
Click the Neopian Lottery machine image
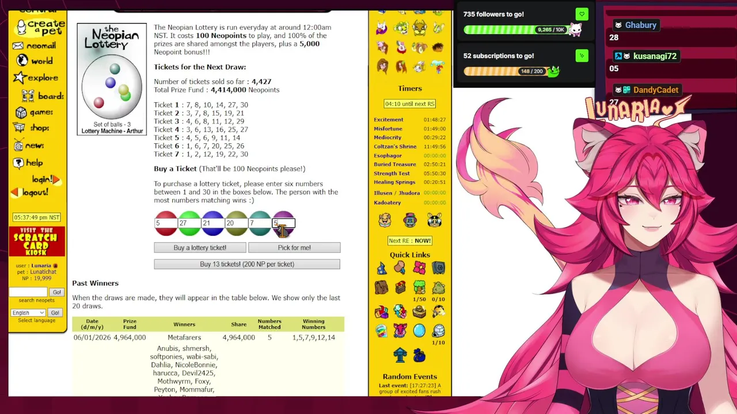point(112,79)
